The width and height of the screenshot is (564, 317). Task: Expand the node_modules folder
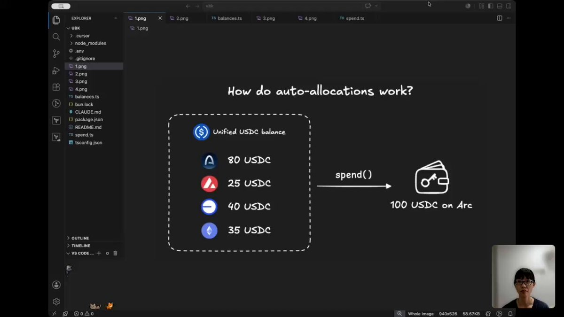click(94, 43)
